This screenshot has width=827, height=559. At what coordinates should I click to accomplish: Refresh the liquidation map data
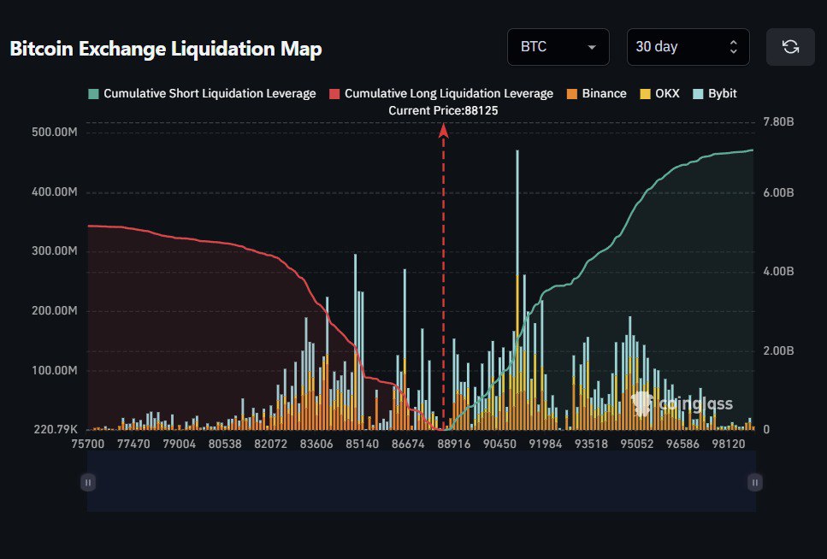coord(789,47)
